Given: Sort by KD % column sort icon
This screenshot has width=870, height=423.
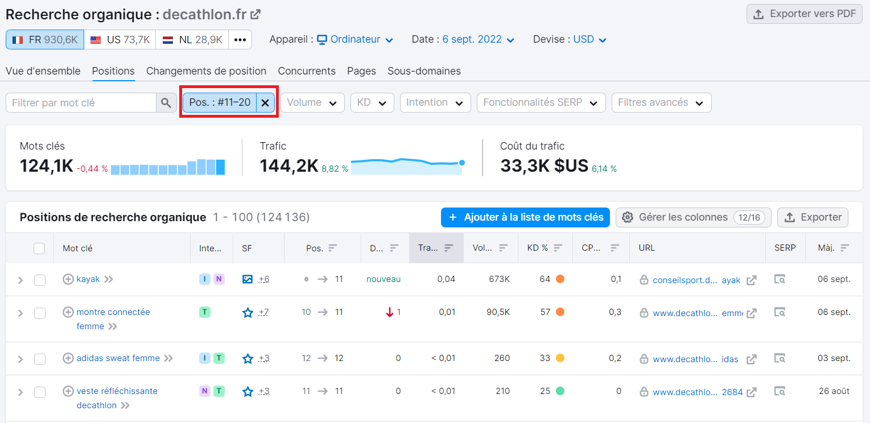Looking at the screenshot, I should (558, 248).
